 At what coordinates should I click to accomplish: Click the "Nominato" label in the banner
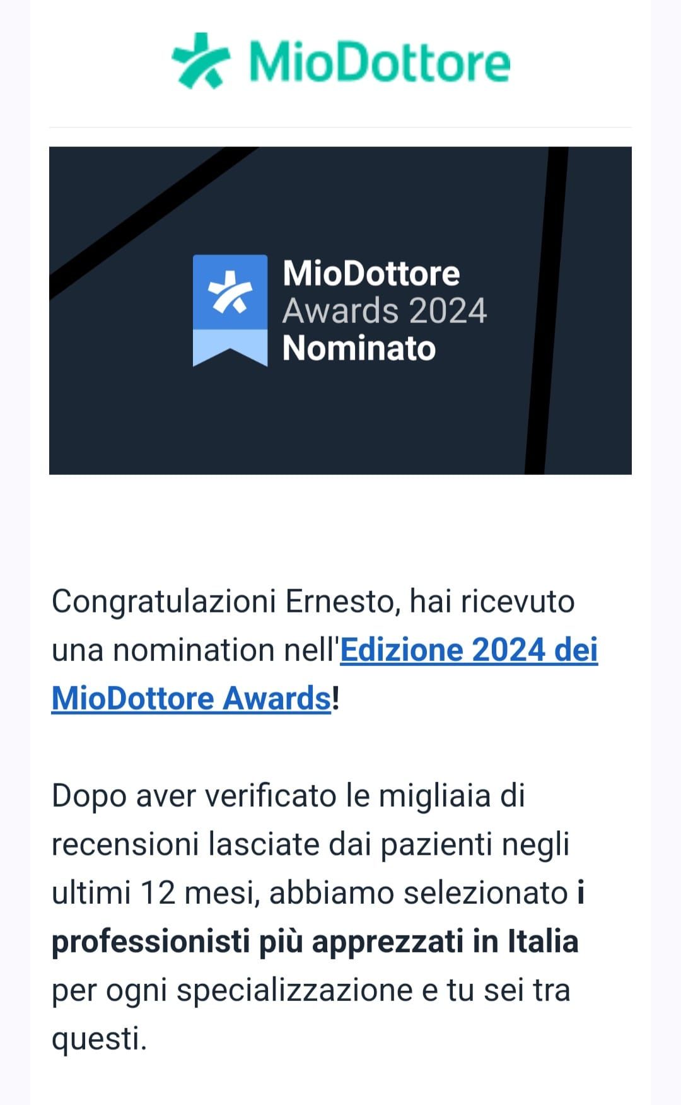point(359,348)
